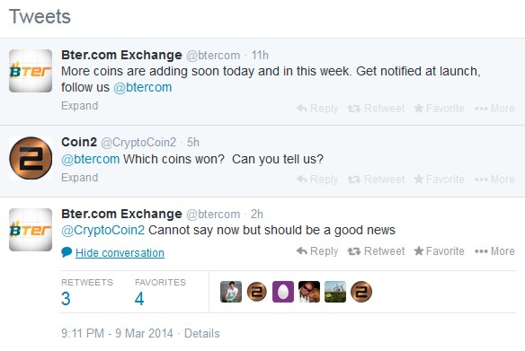Open the @btercom mention link in first tweet
This screenshot has height=351, width=525.
click(x=143, y=87)
